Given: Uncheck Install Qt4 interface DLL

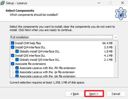Looking at the screenshot, I should point(13,47).
